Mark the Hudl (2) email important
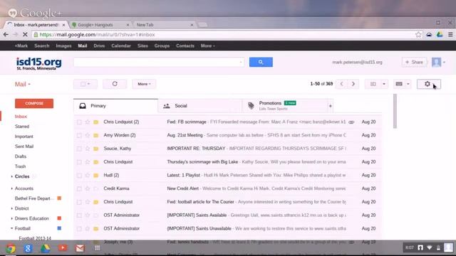Screen dimensions: 456x256 coord(96,176)
